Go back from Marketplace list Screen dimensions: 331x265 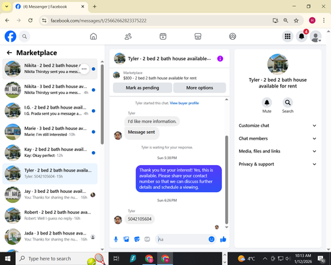9,53
